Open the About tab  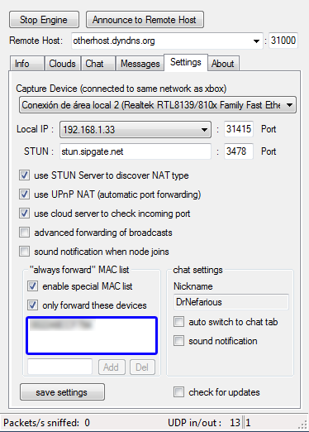point(223,64)
